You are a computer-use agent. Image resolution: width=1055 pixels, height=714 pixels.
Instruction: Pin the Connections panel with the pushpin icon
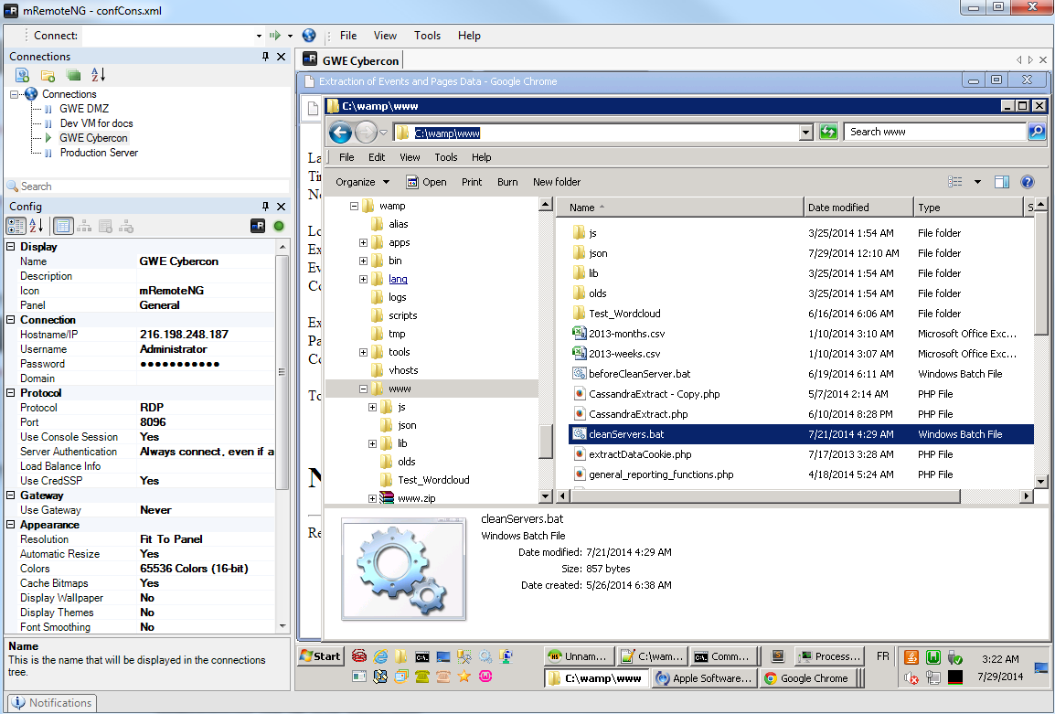point(266,57)
